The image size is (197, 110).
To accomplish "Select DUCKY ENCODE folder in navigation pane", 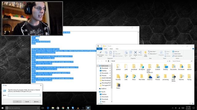I will click(105, 78).
